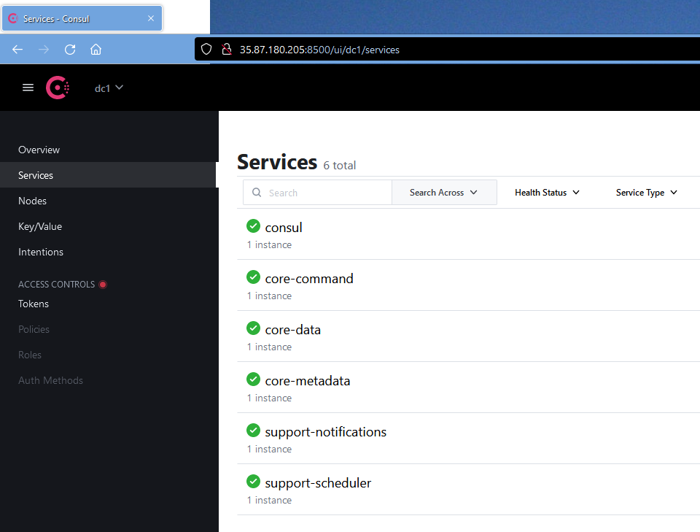Click the ACCESS CONTROLS section label
The width and height of the screenshot is (700, 532).
tap(56, 285)
